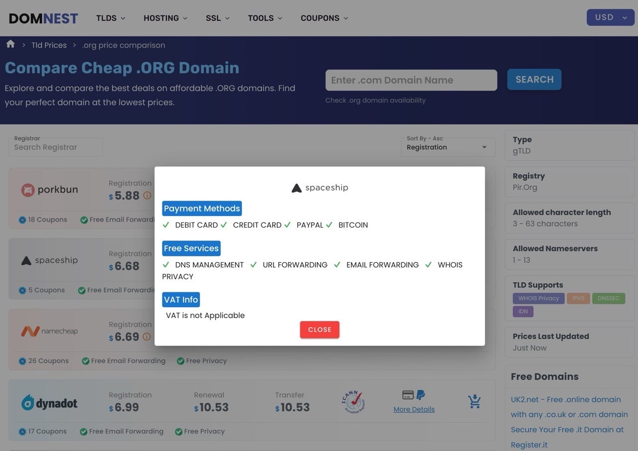Image resolution: width=638 pixels, height=451 pixels.
Task: Select the WHOIS Privacy tag
Action: 538,298
